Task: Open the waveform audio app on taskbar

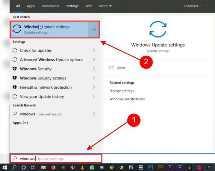Action: [x=141, y=167]
